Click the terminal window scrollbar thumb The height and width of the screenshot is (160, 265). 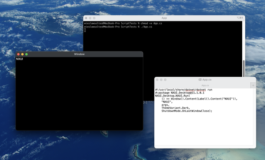244,69
